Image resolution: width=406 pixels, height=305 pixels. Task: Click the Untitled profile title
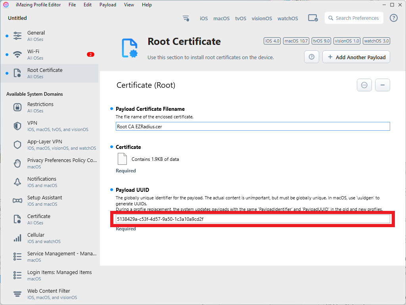pos(17,18)
